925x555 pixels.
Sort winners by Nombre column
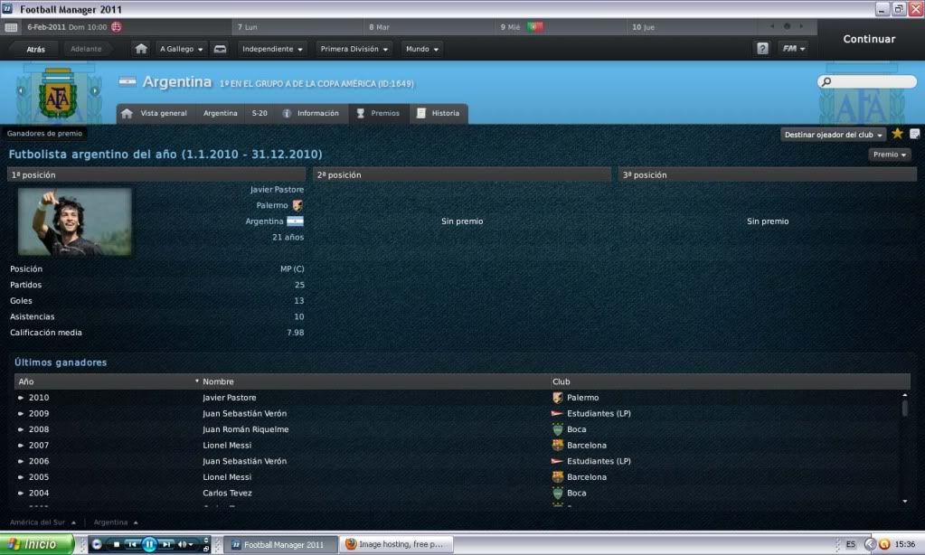373,381
